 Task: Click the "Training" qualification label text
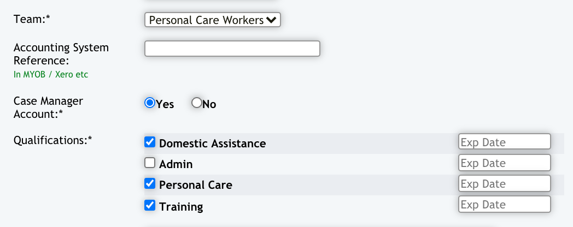pos(181,207)
